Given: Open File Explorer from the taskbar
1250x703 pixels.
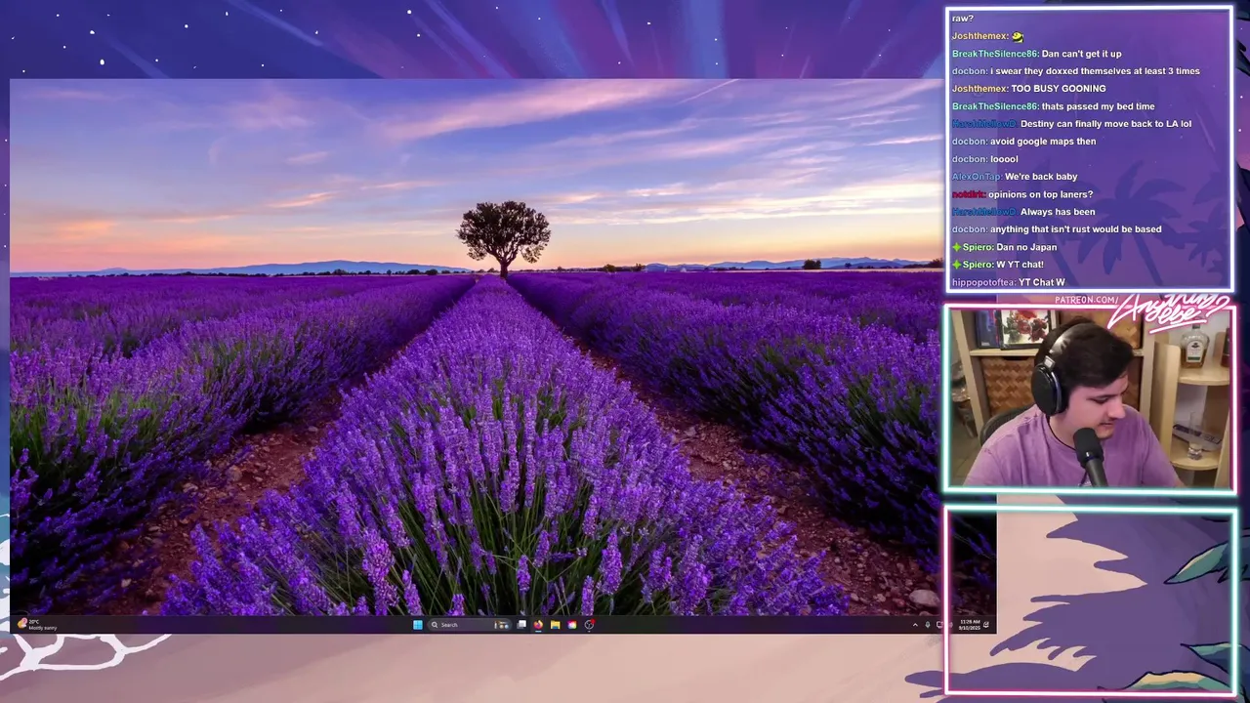Looking at the screenshot, I should [x=555, y=625].
